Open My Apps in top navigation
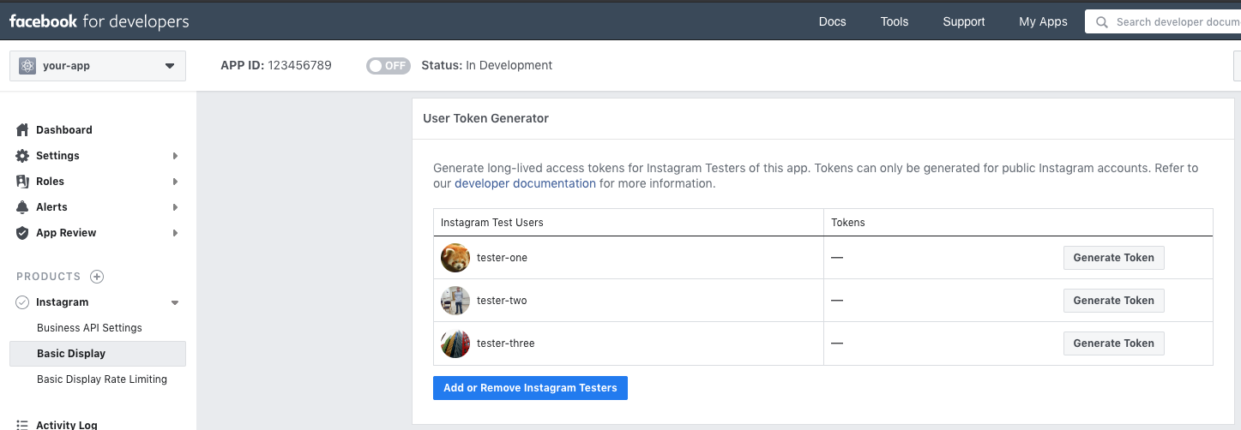The height and width of the screenshot is (430, 1241). [x=1043, y=22]
